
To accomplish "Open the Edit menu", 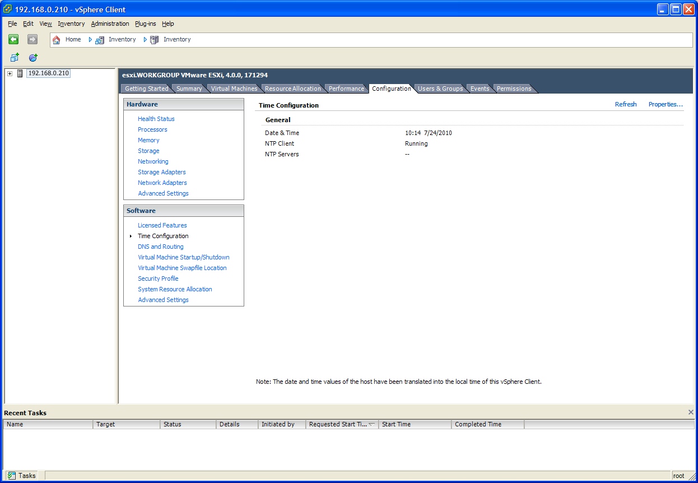I will pyautogui.click(x=28, y=24).
